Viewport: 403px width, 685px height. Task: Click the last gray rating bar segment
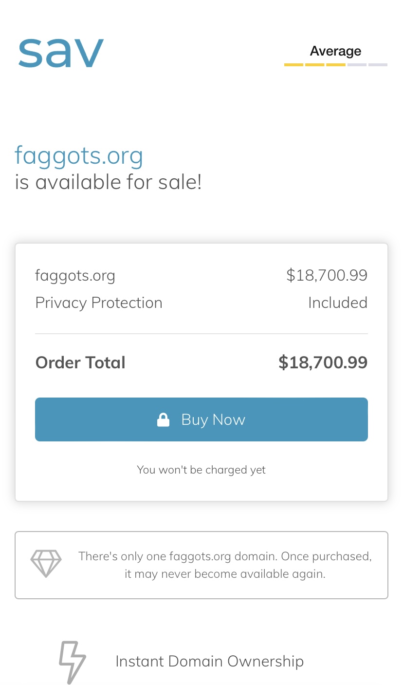tap(378, 65)
